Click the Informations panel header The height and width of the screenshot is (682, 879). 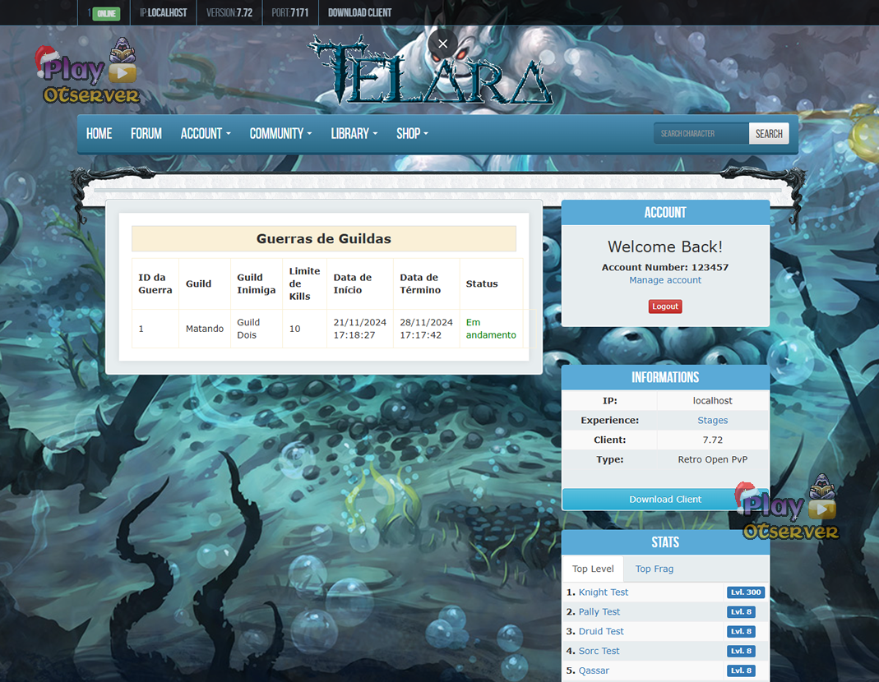665,377
